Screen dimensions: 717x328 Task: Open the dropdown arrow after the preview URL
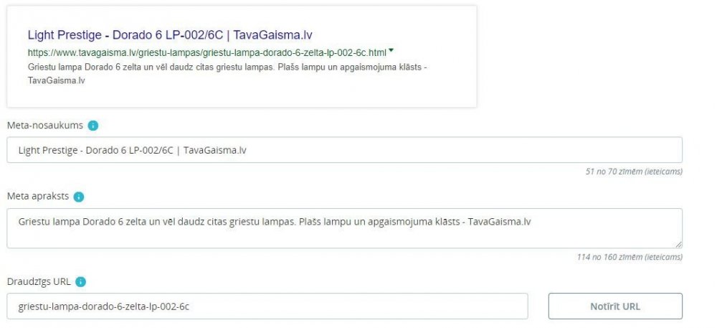click(391, 51)
